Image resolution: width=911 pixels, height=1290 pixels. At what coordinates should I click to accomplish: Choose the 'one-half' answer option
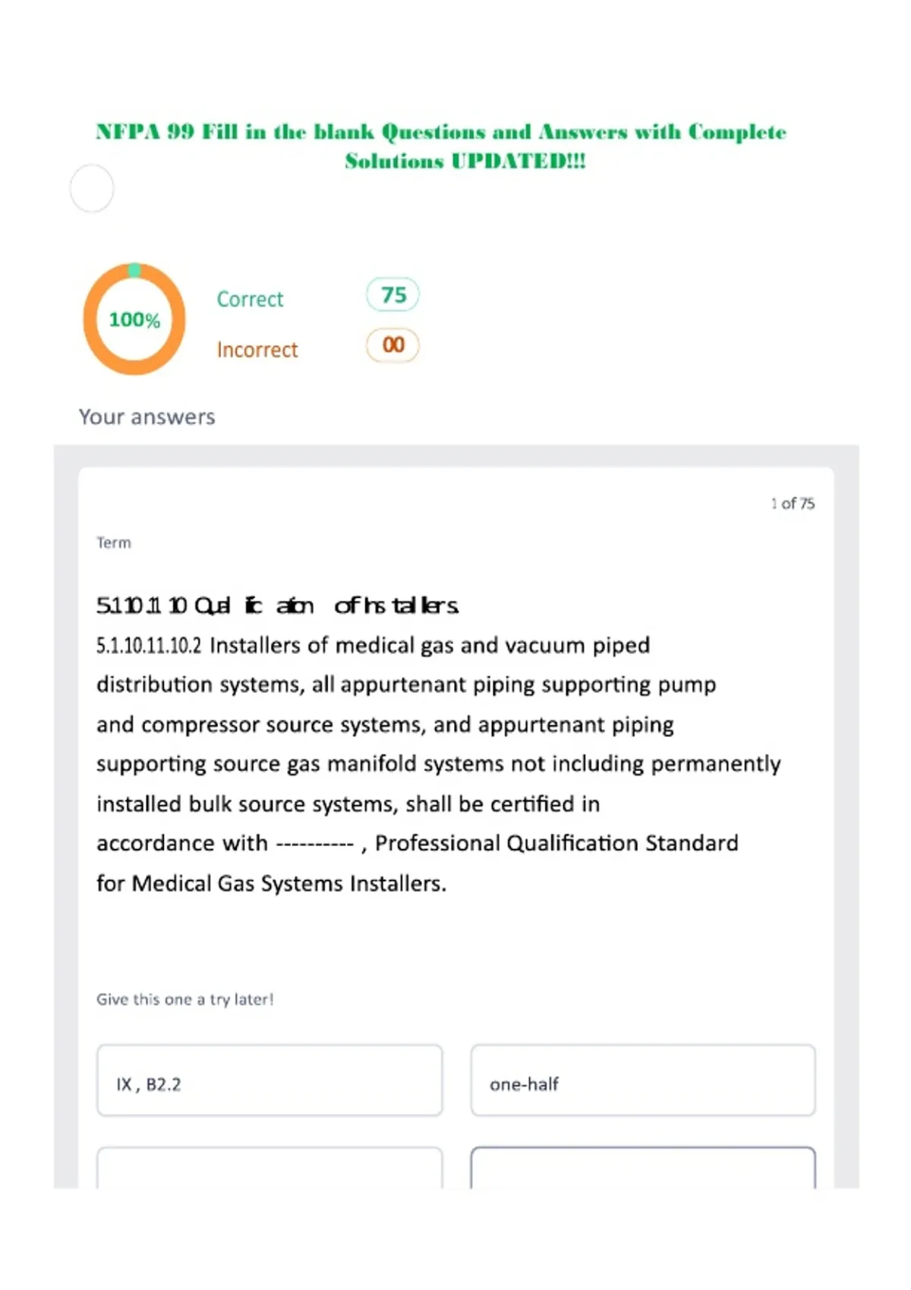[x=643, y=1081]
